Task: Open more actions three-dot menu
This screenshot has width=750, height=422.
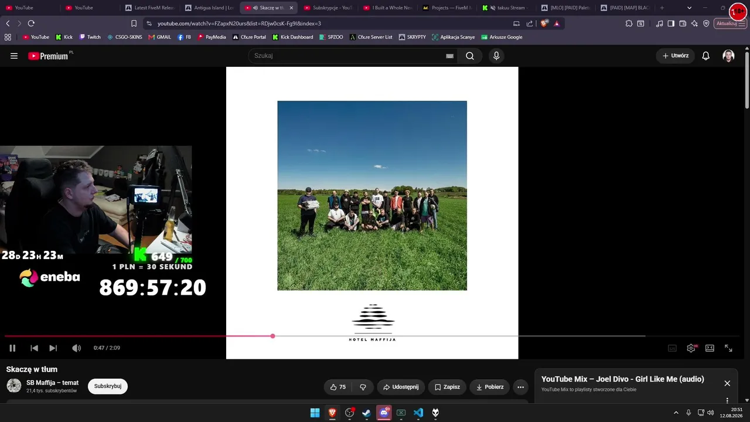Action: coord(520,387)
